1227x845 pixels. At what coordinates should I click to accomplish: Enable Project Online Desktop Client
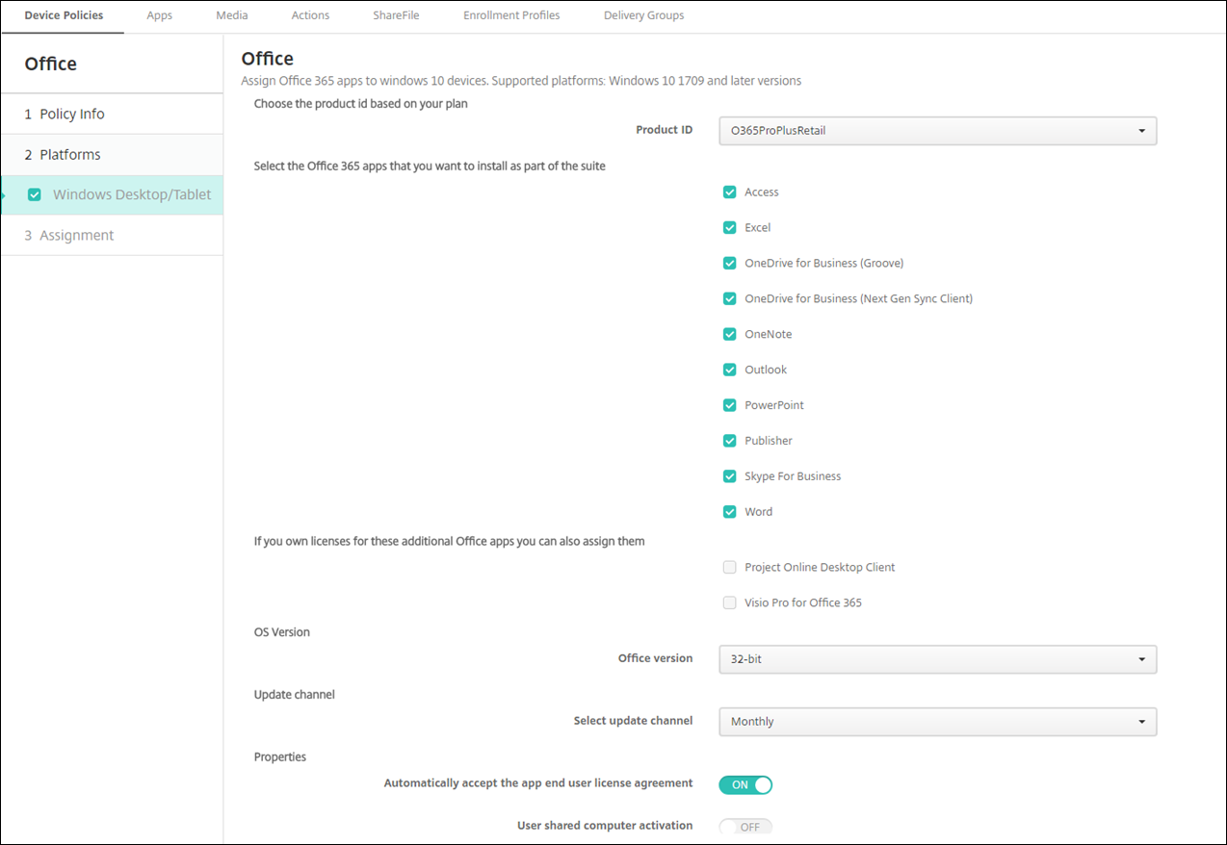(729, 567)
